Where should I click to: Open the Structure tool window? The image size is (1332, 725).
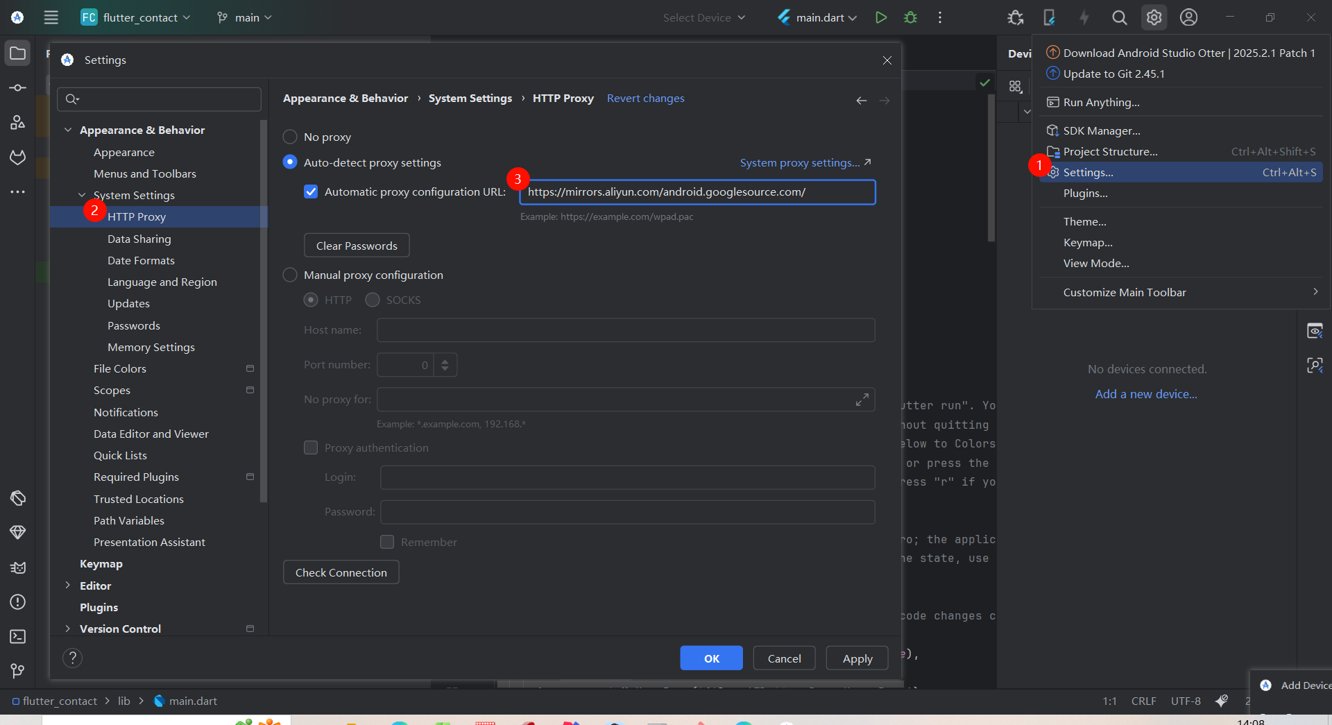click(17, 123)
